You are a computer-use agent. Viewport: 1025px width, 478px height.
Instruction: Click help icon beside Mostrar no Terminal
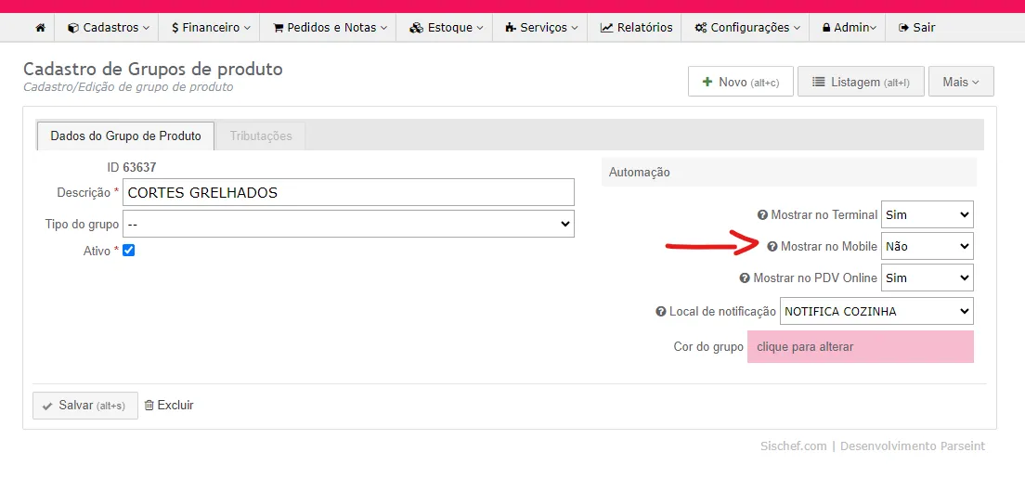tap(761, 214)
